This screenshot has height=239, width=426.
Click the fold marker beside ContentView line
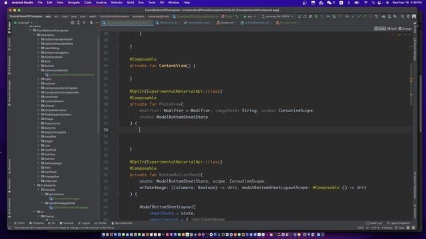(118, 66)
